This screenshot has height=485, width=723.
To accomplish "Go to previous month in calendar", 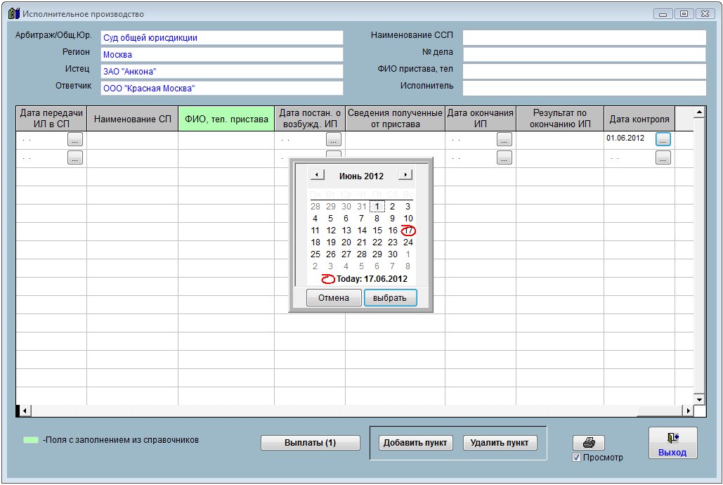I will click(318, 175).
